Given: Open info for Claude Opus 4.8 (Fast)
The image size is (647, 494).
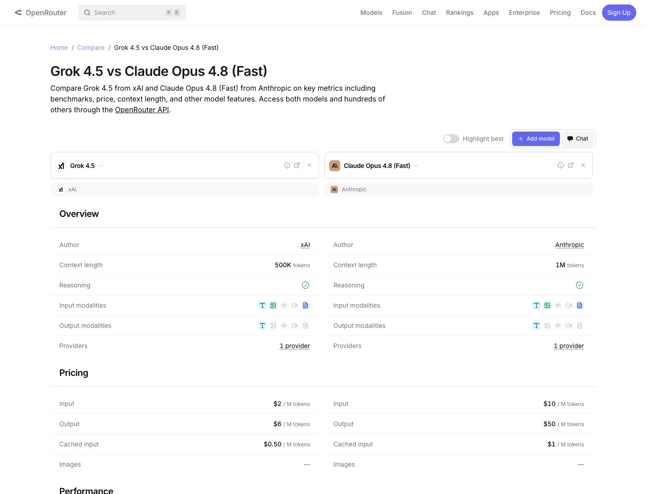Looking at the screenshot, I should [561, 165].
